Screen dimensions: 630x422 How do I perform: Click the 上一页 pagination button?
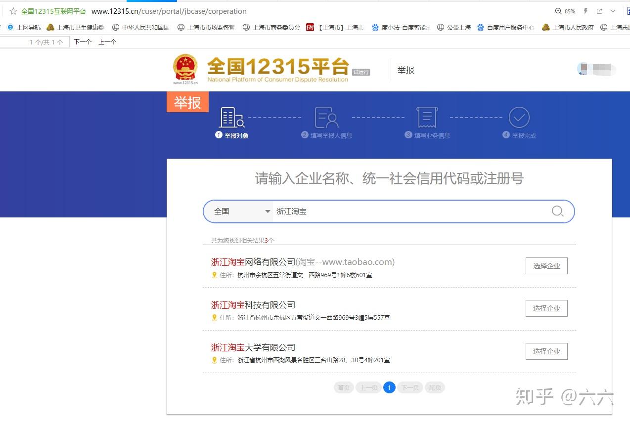pyautogui.click(x=368, y=388)
